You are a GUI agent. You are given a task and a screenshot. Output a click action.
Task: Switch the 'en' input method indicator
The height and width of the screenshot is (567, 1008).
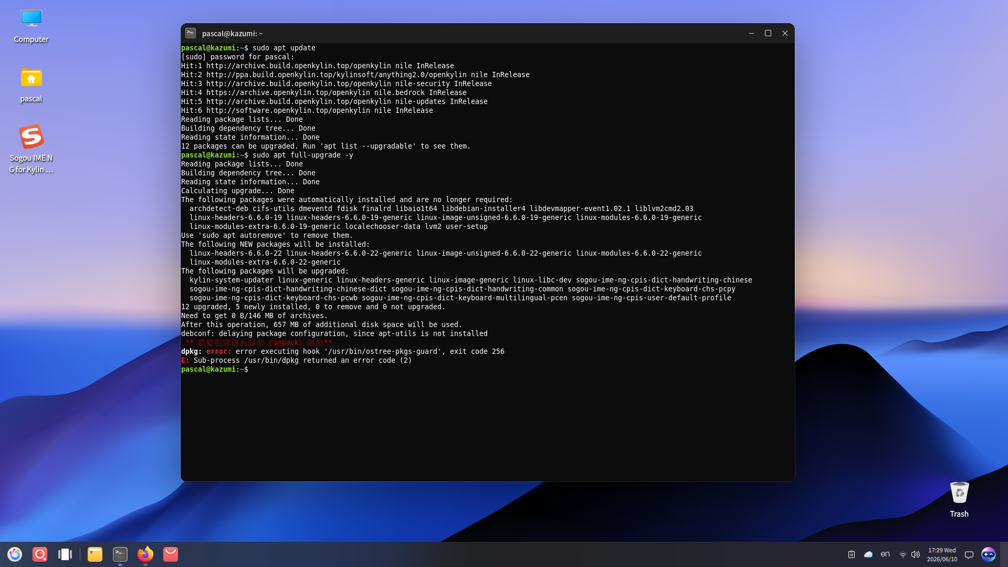click(x=885, y=554)
